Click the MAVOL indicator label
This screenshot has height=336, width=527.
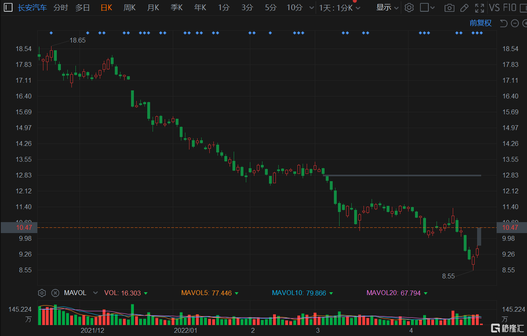75,293
